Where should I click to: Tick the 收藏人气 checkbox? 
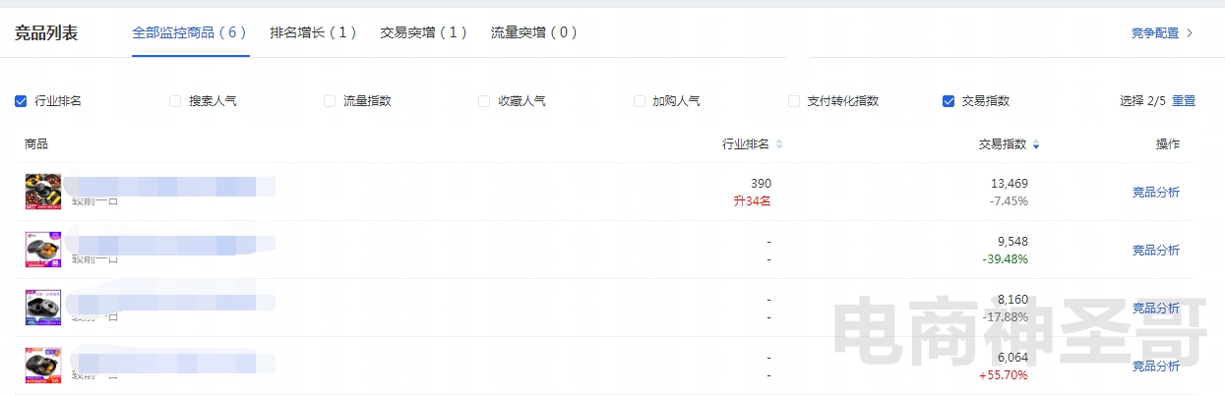tap(484, 101)
